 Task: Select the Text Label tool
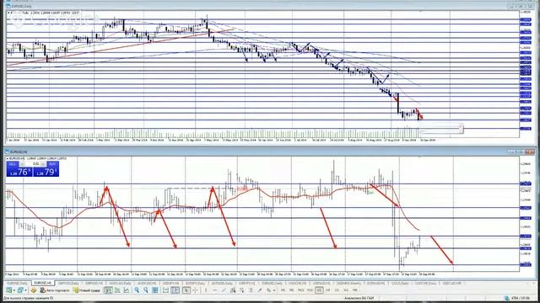point(260,290)
